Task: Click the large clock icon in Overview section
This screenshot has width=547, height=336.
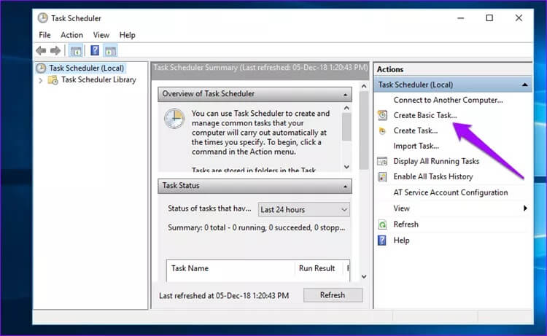Action: (174, 119)
